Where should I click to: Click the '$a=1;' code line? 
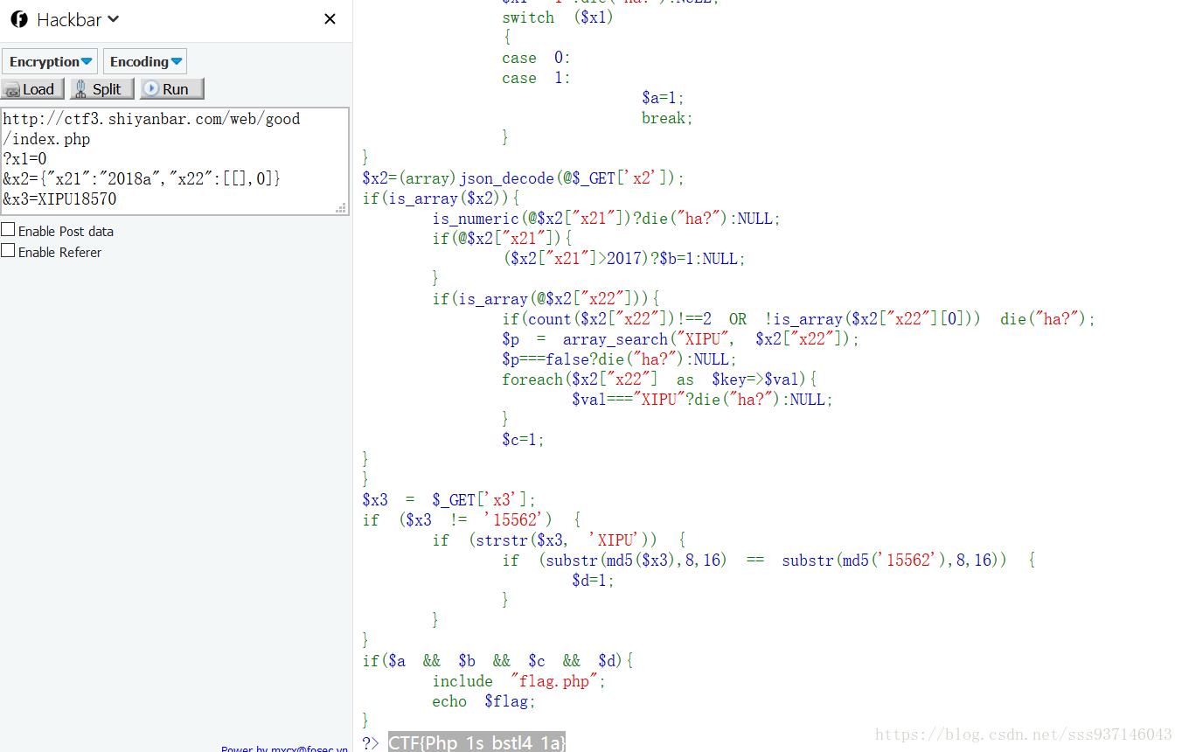[663, 98]
